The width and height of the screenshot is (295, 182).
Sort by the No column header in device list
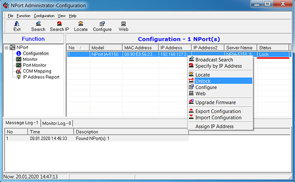coord(78,48)
